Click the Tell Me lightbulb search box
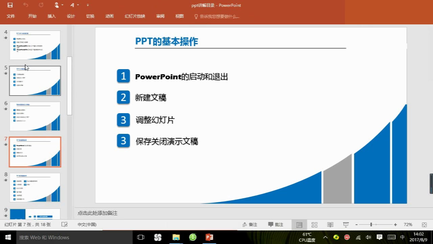This screenshot has width=433, height=244. [217, 16]
